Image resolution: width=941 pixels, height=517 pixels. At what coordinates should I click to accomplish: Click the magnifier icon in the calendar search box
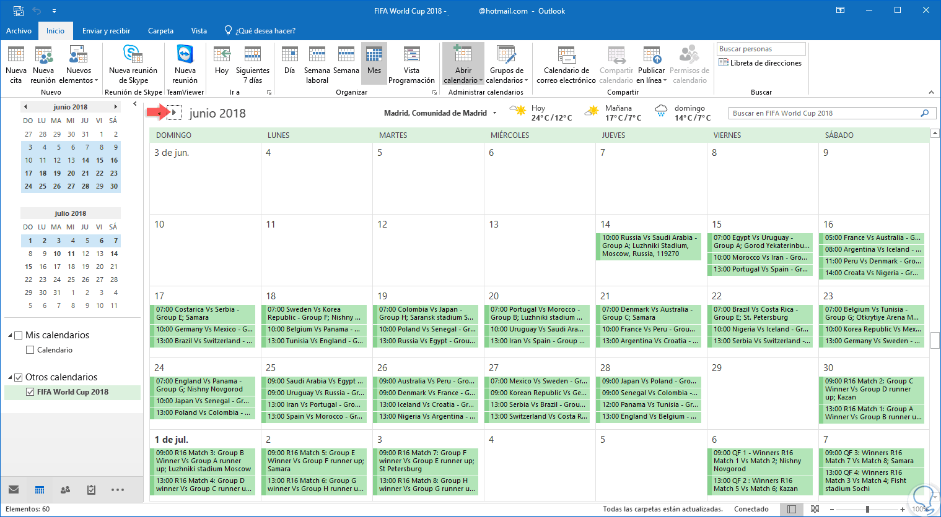[924, 113]
